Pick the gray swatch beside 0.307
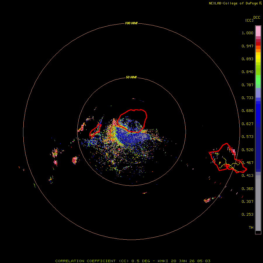This screenshot has width=263, height=263. [x=258, y=205]
